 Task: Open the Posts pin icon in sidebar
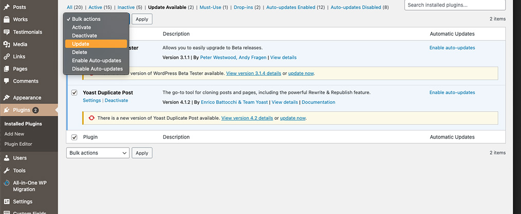coord(6,7)
